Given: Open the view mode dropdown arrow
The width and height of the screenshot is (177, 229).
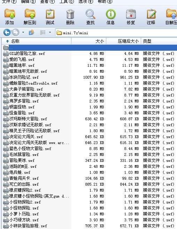Looking at the screenshot, I should (50, 32).
